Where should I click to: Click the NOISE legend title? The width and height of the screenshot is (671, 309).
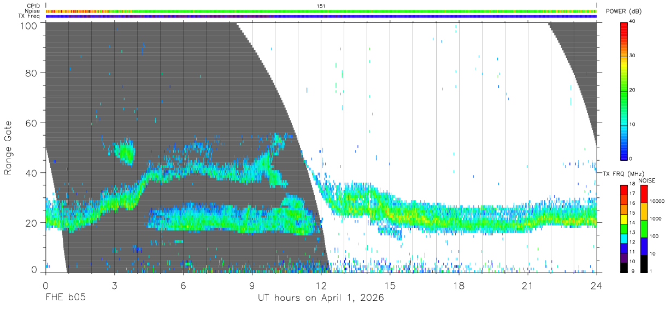click(x=647, y=180)
